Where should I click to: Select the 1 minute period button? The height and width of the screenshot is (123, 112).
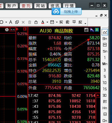[x=105, y=58]
